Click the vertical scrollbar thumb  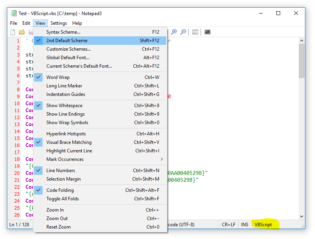[x=301, y=61]
